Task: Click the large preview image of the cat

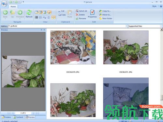Action: point(23,72)
